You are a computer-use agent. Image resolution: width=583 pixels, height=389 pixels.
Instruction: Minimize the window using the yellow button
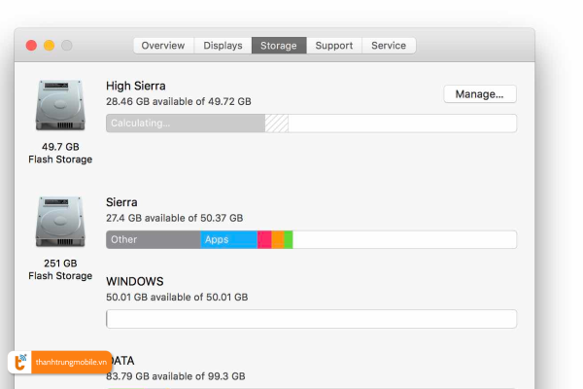pyautogui.click(x=50, y=46)
